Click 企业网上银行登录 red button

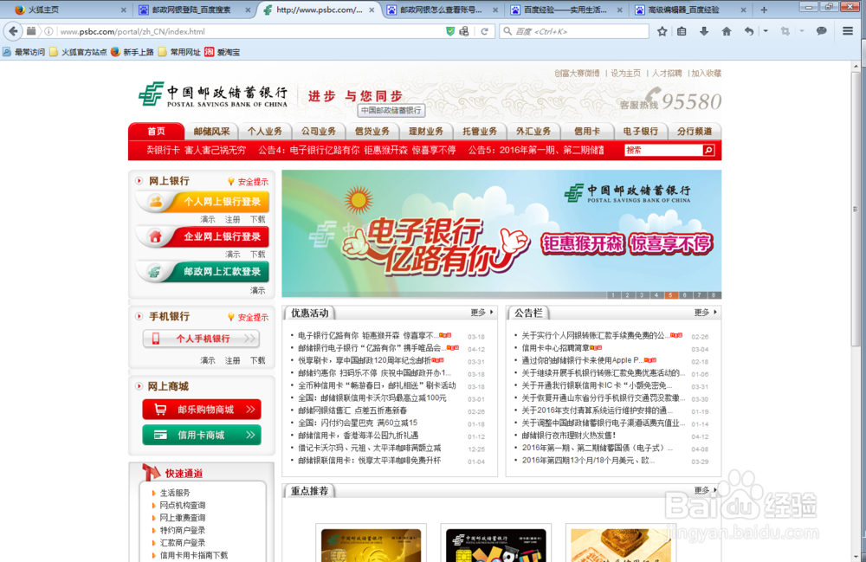[x=203, y=236]
